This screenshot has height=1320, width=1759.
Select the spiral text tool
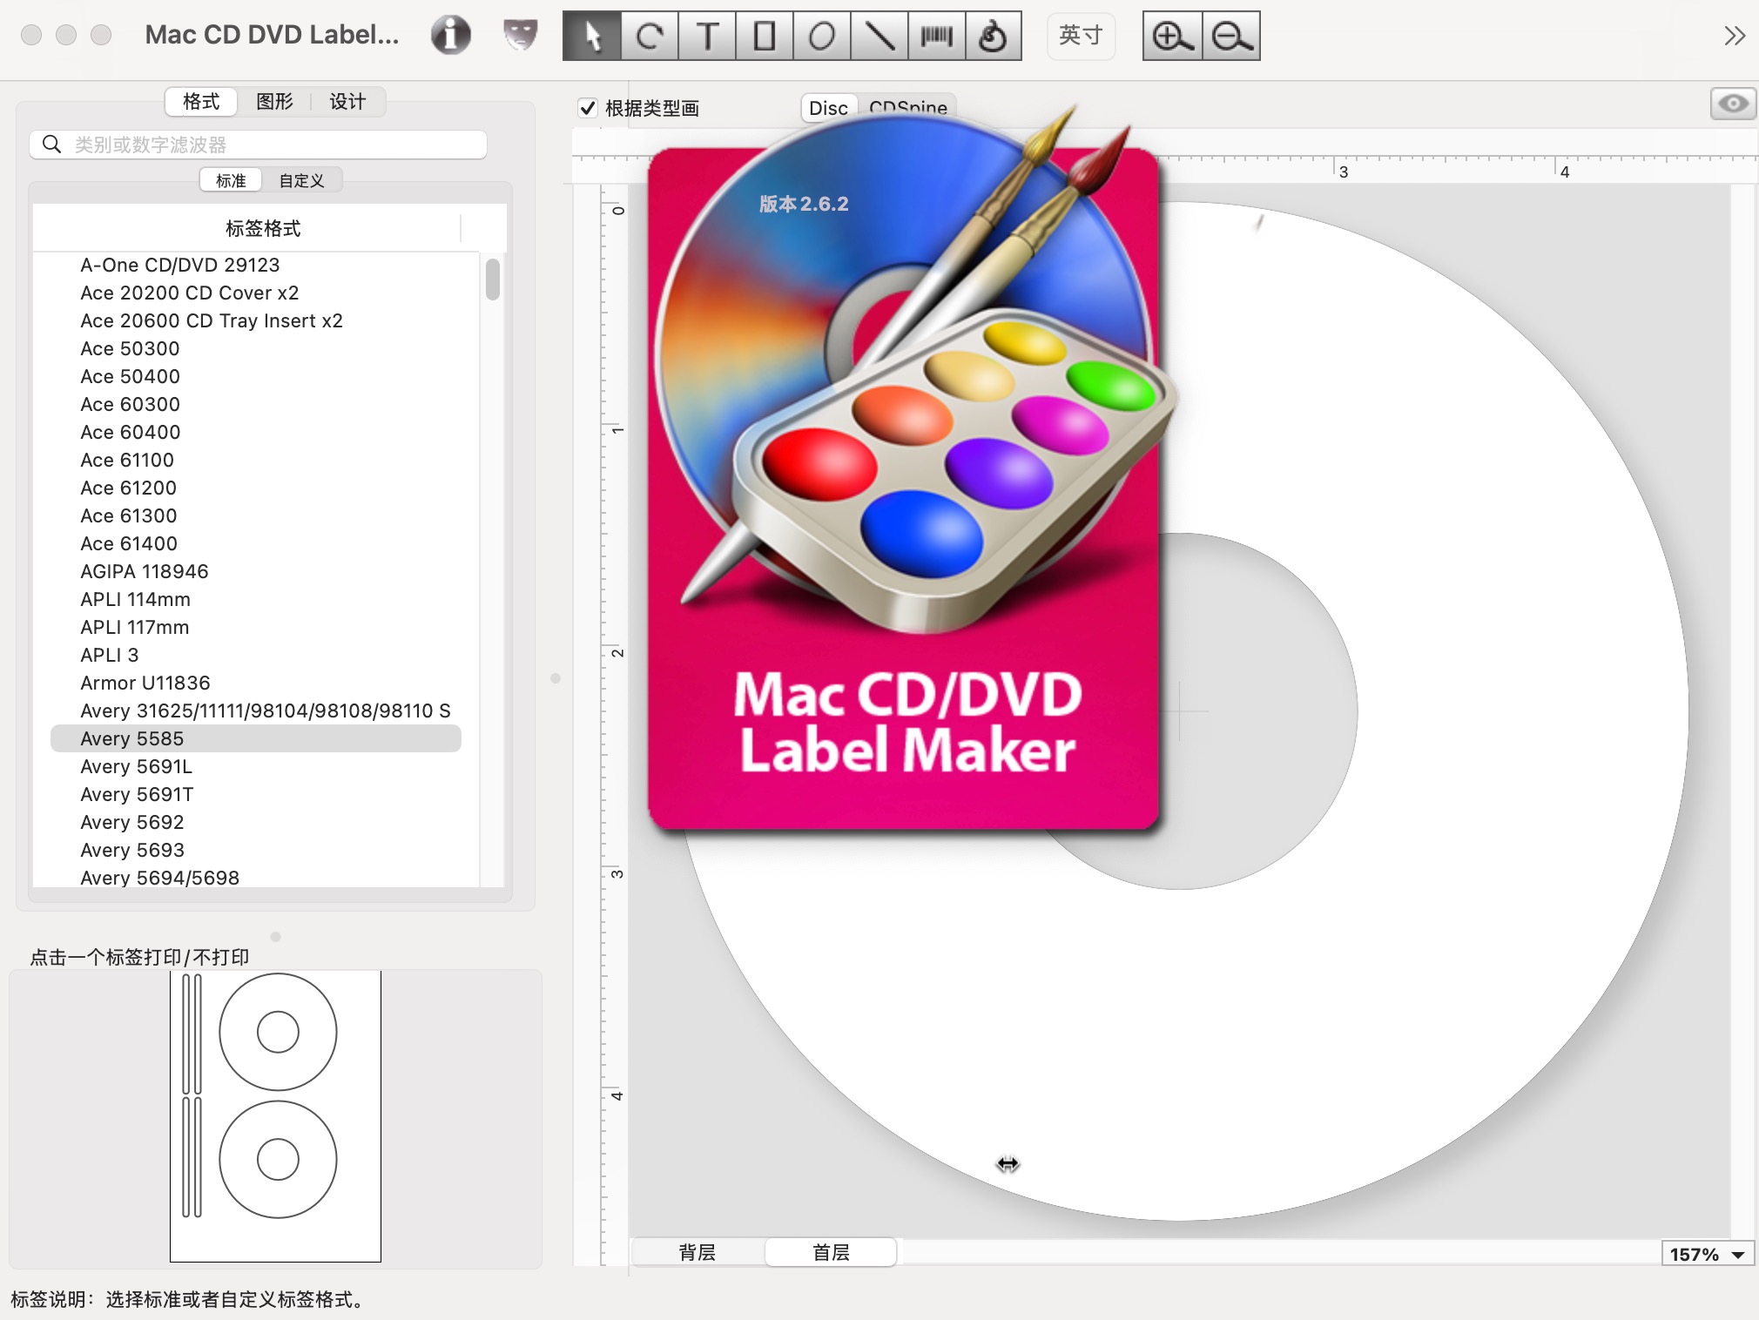(993, 36)
